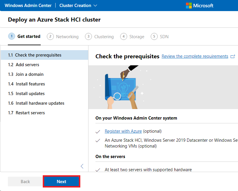Click 'At least two servers with supported hardware'
Screen dimensions: 238x191
pos(148,169)
